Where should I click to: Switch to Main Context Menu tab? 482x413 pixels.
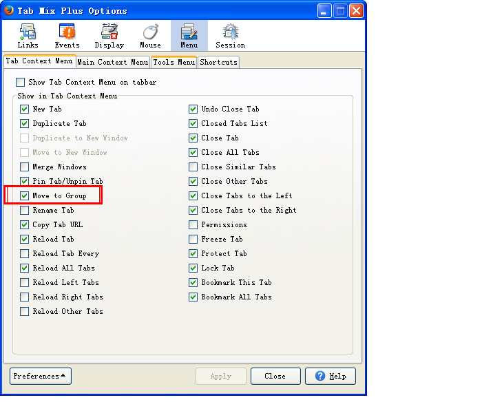point(113,62)
